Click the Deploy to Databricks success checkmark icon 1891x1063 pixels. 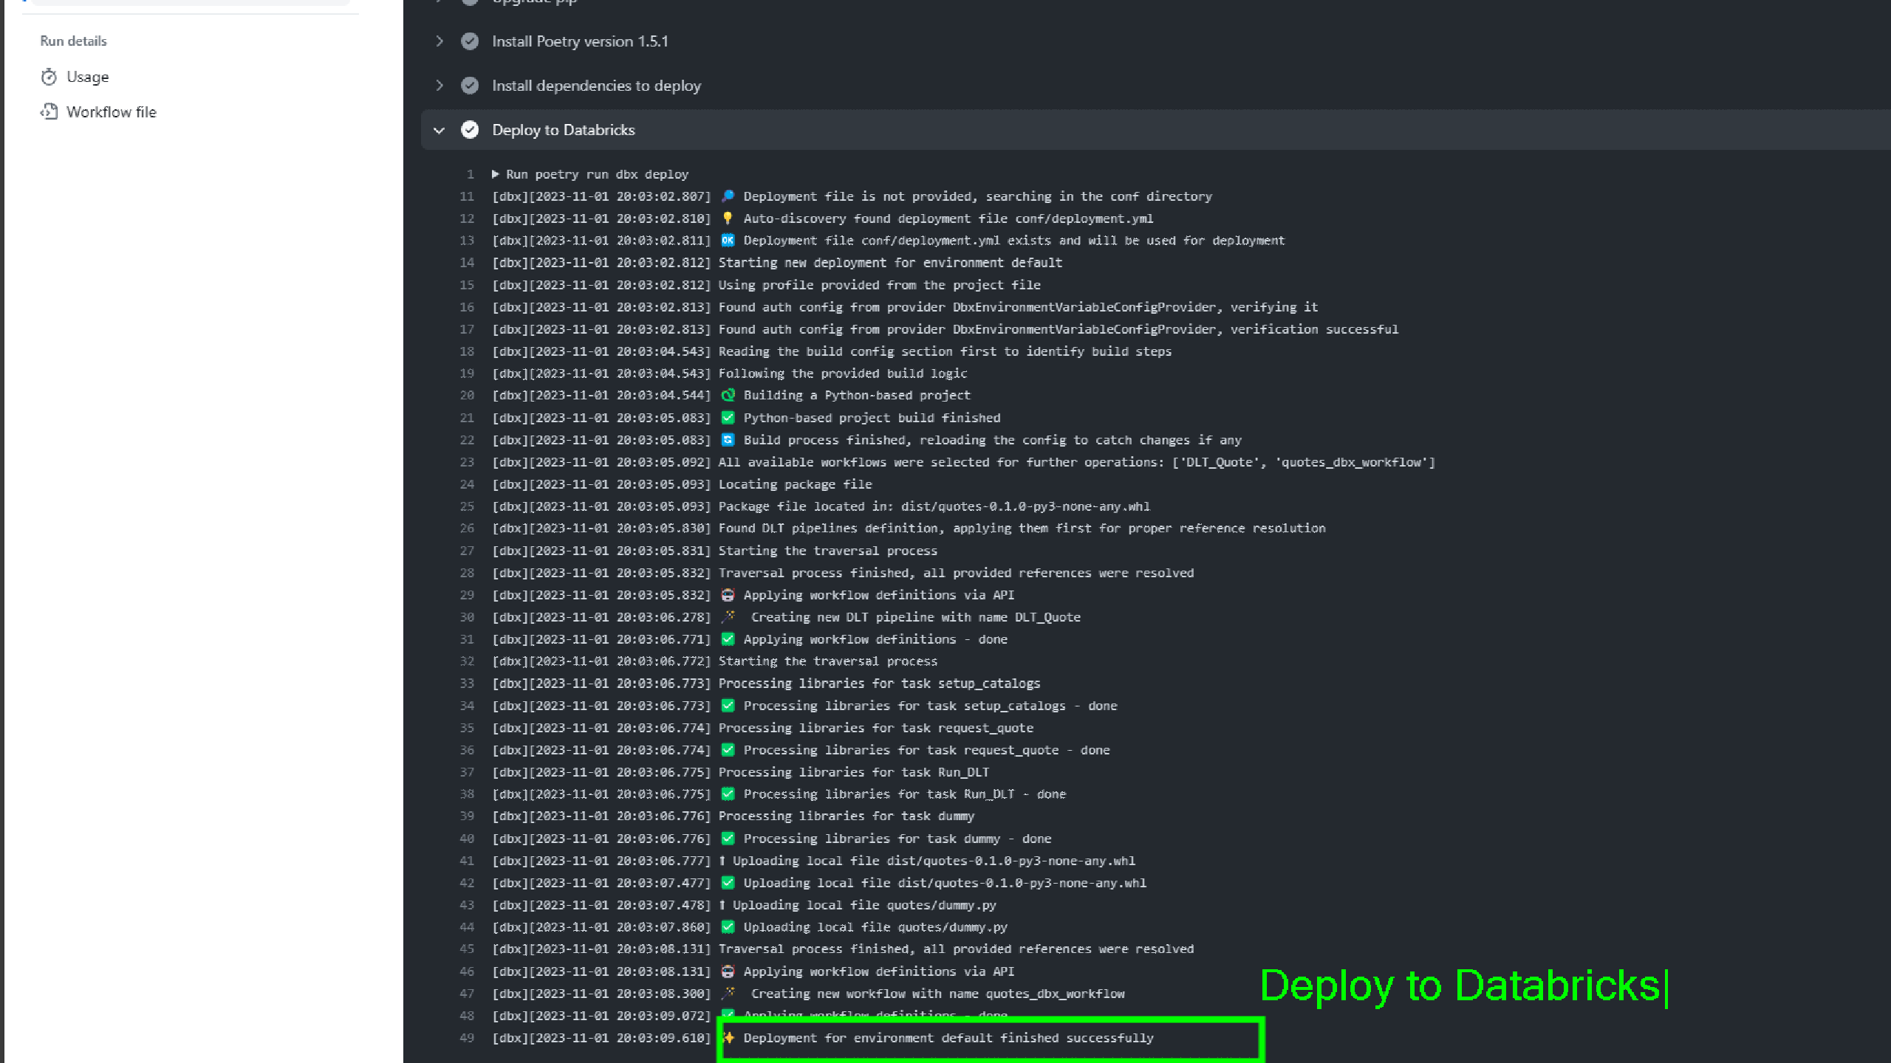(470, 130)
